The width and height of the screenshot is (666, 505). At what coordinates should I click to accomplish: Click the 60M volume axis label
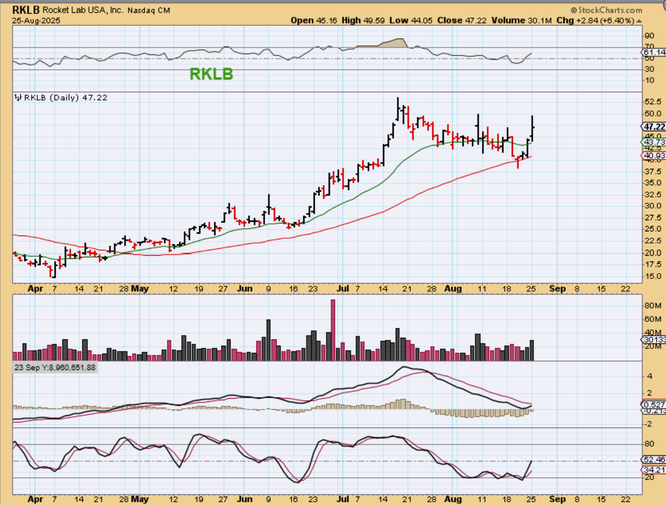[x=653, y=319]
